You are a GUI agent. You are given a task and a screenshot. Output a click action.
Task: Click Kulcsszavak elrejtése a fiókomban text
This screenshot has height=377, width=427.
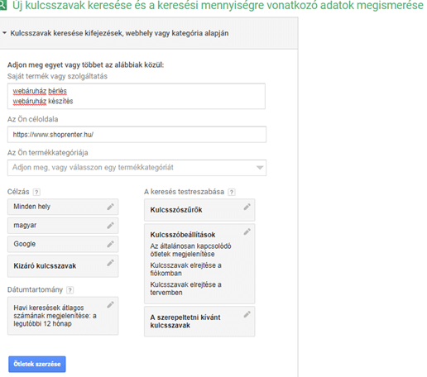[185, 270]
